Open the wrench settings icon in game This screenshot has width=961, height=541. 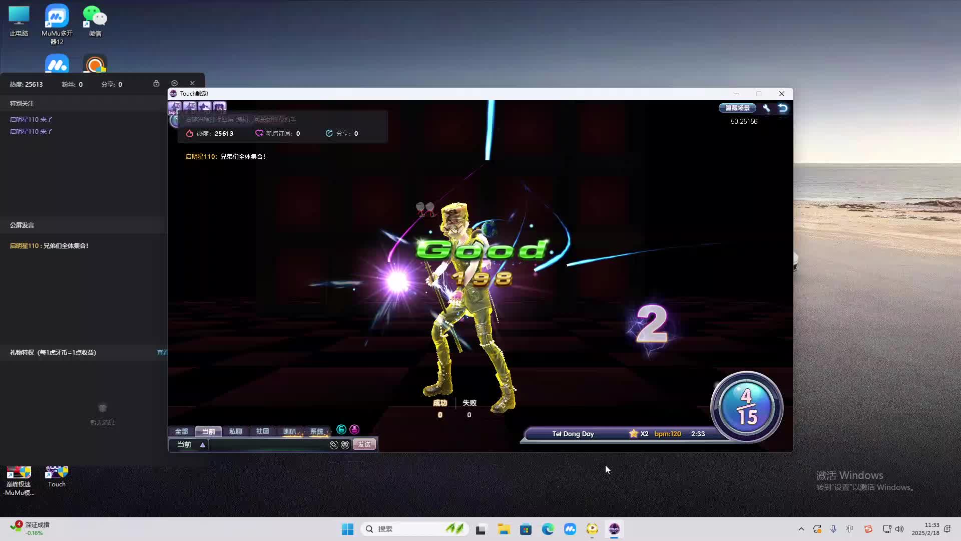click(x=766, y=108)
